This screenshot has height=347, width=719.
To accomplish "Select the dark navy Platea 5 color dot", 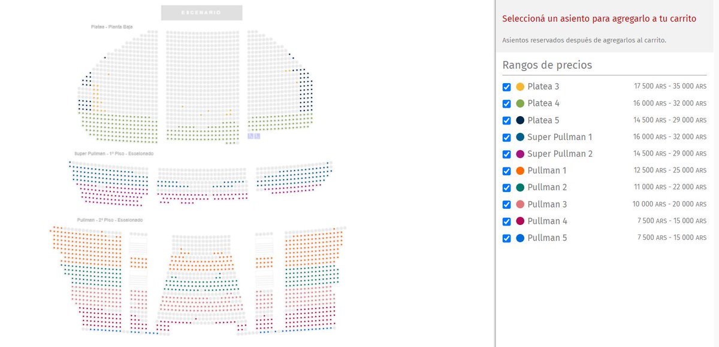I will (520, 120).
